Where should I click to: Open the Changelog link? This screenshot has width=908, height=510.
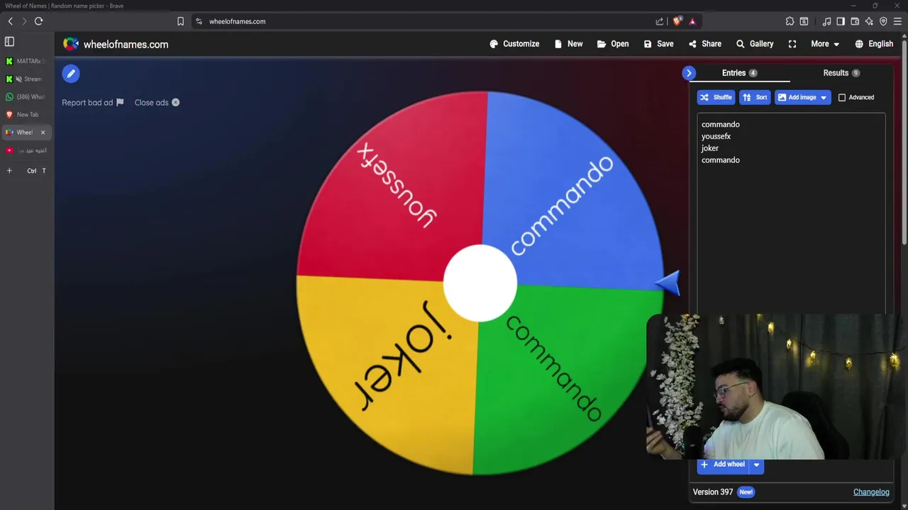click(x=871, y=492)
